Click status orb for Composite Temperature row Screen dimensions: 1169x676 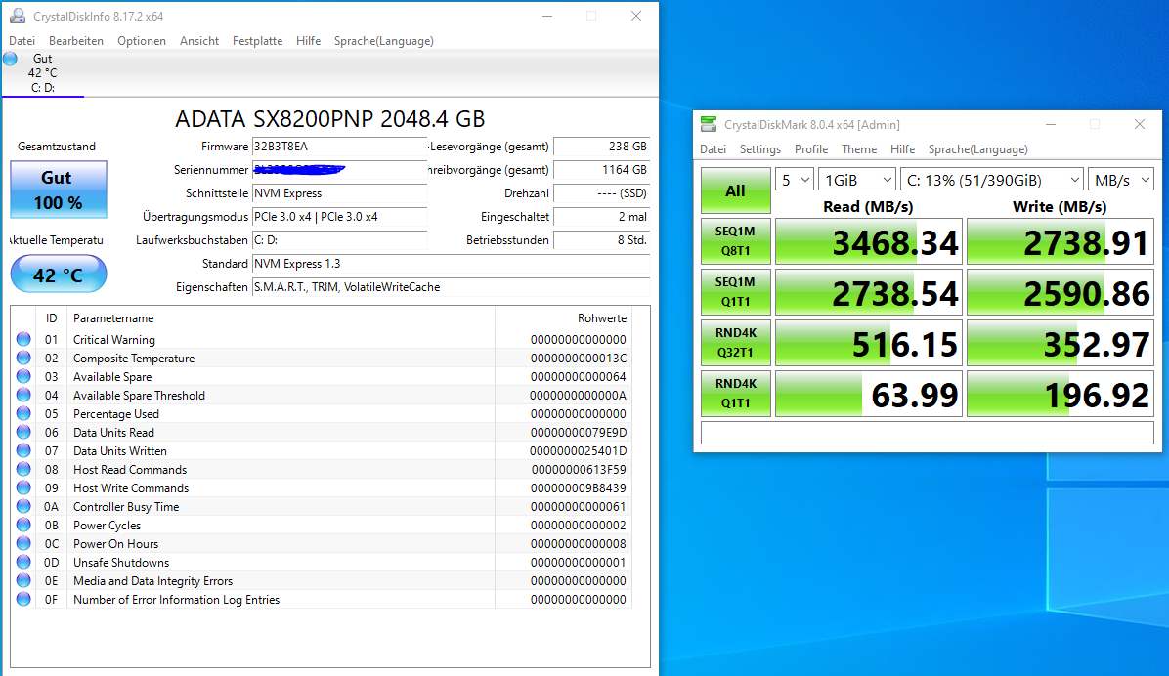click(x=23, y=358)
